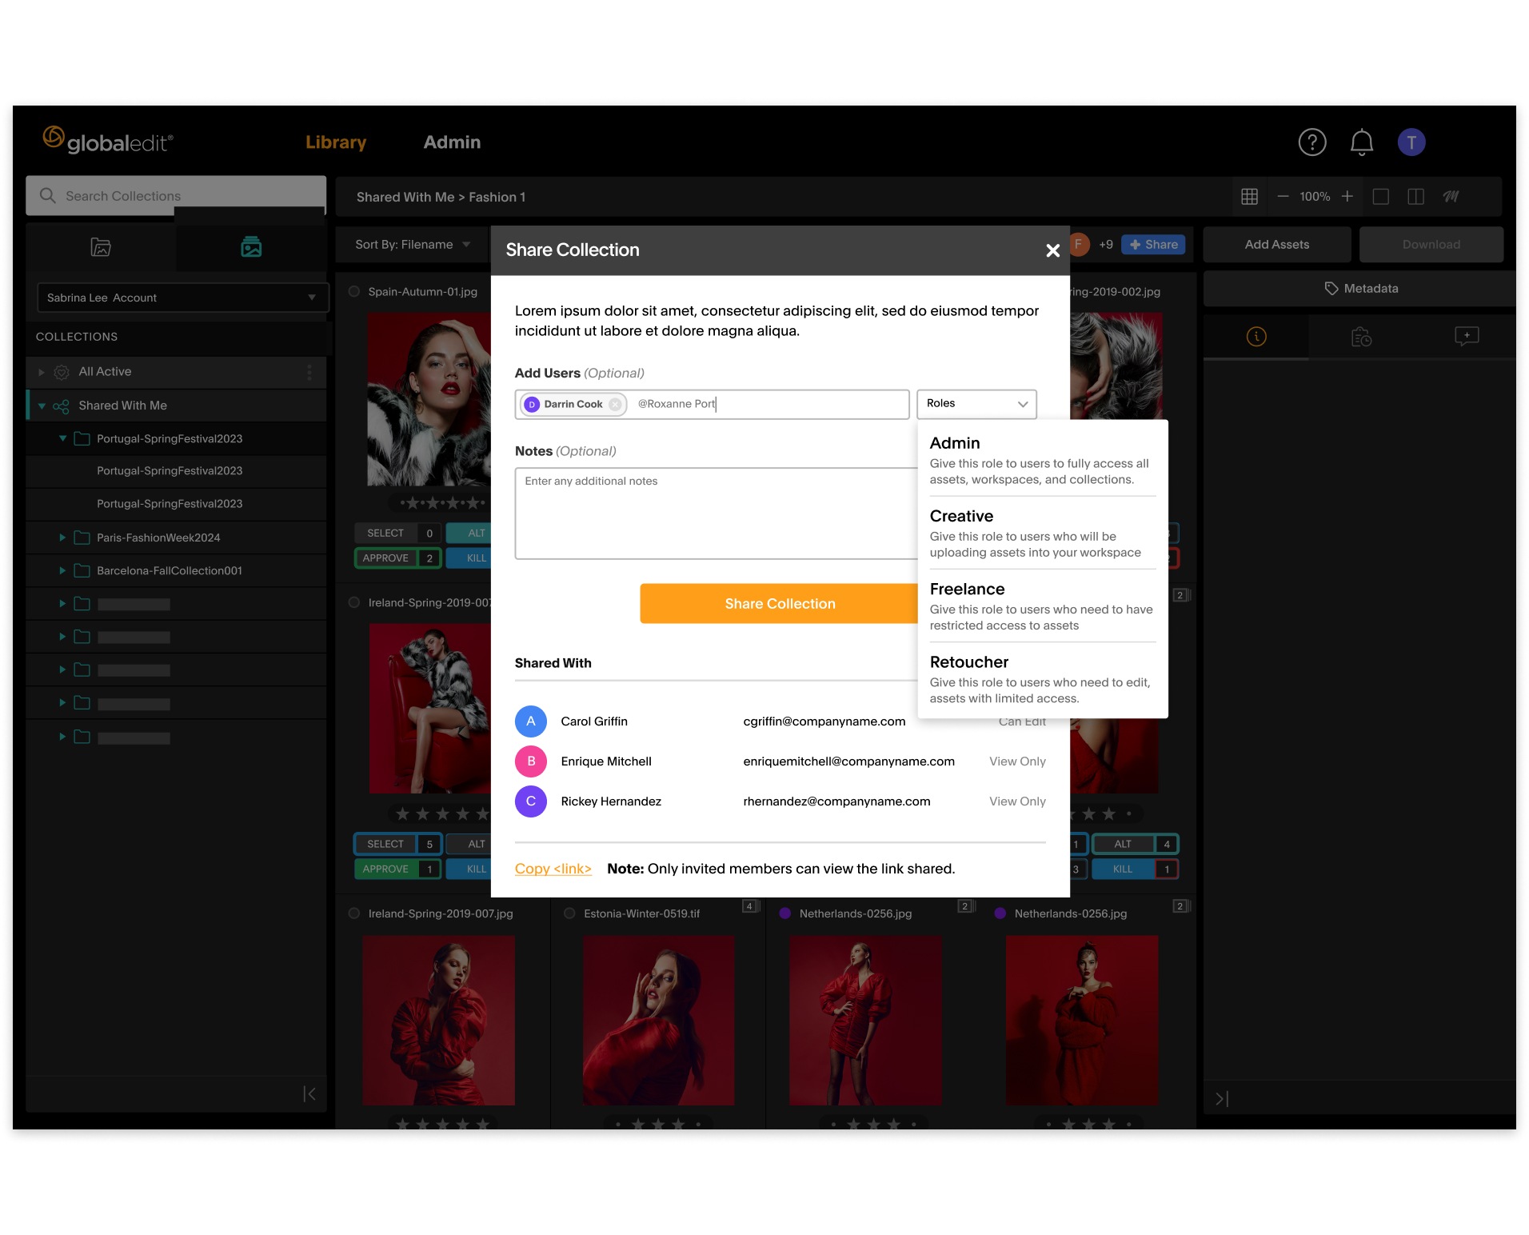Open the help question mark icon
The width and height of the screenshot is (1529, 1235).
[1311, 142]
